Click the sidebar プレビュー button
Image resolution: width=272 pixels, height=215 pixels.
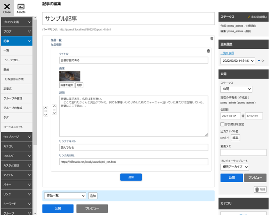255,178
